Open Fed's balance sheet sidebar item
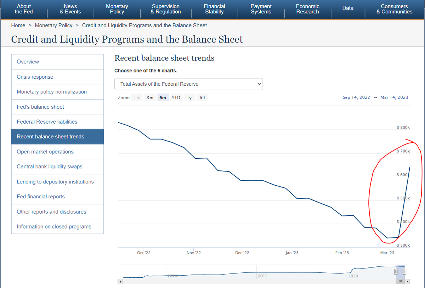The height and width of the screenshot is (288, 425). pos(57,107)
